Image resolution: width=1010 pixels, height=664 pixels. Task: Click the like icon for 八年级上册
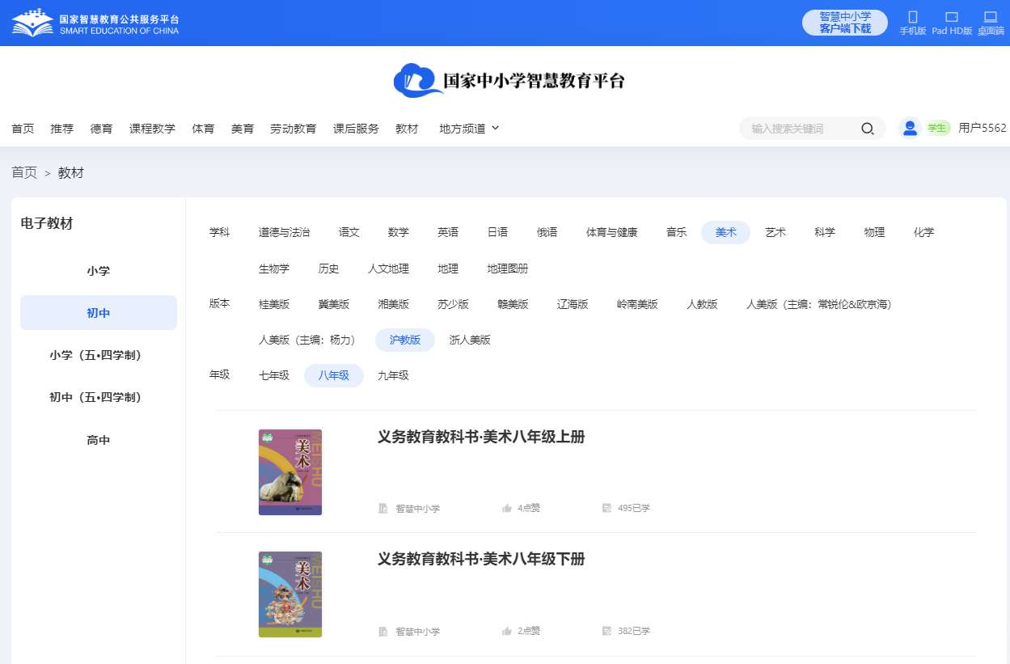(x=507, y=508)
